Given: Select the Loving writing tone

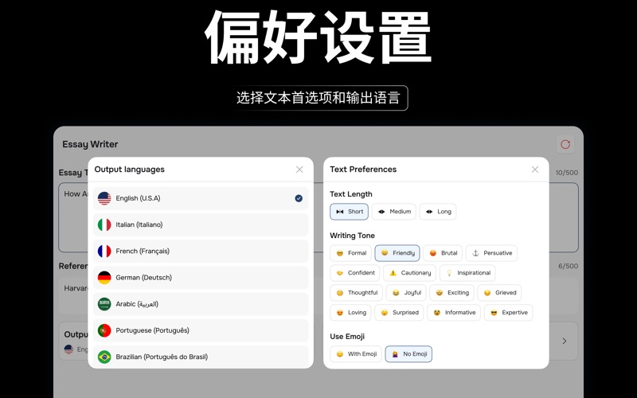Looking at the screenshot, I should pos(350,313).
